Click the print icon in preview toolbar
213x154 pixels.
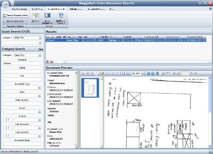83,73
